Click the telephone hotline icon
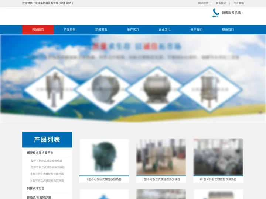The height and width of the screenshot is (199, 266). click(215, 13)
